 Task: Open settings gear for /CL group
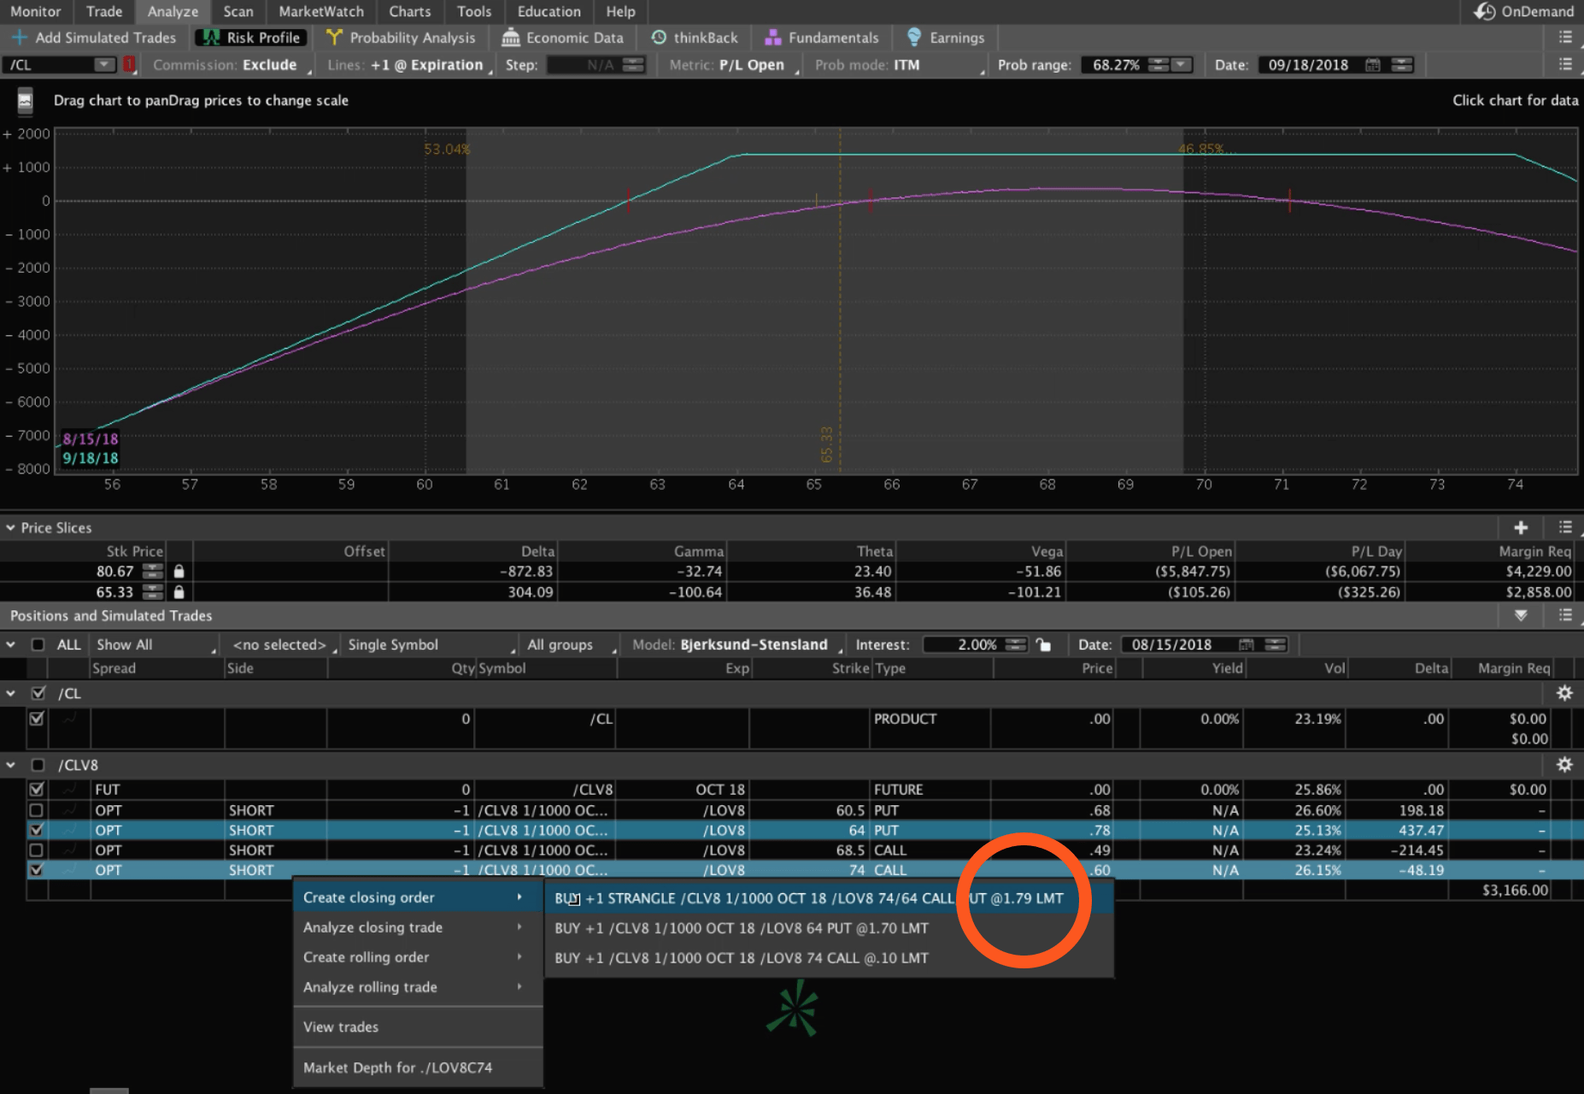(x=1564, y=693)
